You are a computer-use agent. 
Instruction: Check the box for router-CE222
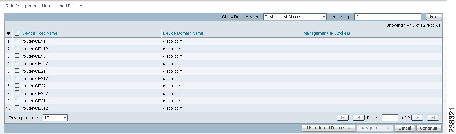click(17, 93)
